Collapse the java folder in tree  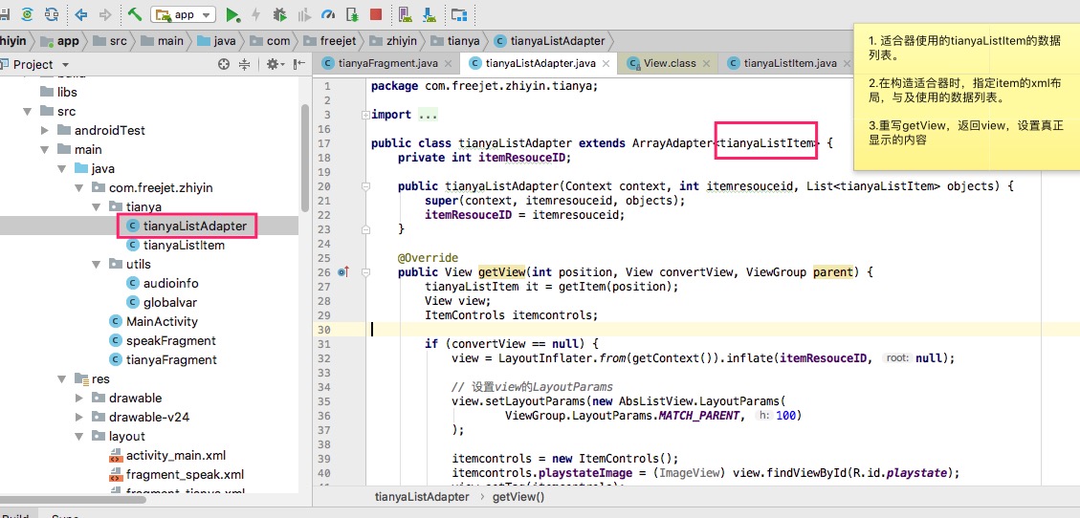click(x=62, y=169)
